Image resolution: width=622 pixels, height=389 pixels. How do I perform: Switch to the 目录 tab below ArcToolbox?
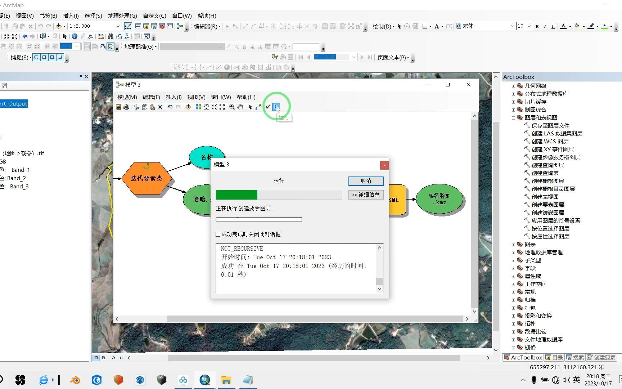click(554, 357)
